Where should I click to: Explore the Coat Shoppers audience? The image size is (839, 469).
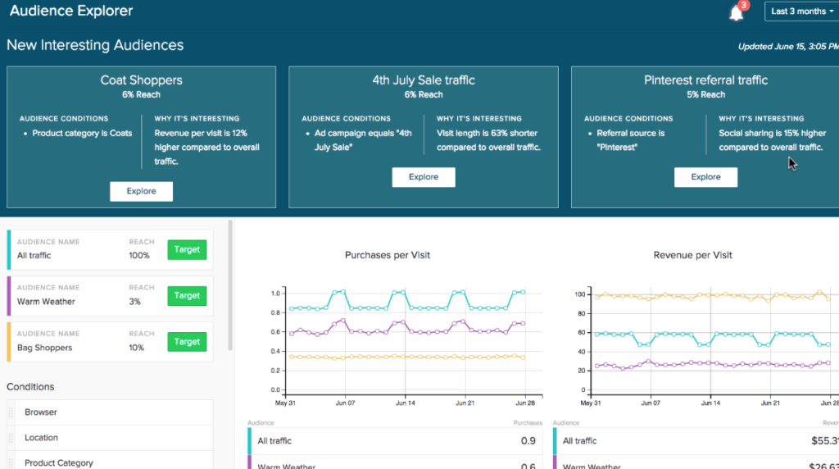click(141, 191)
